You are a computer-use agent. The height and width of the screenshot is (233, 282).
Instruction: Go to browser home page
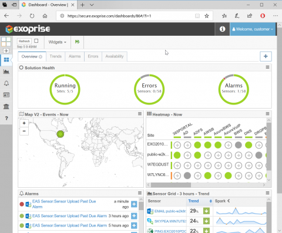point(45,16)
